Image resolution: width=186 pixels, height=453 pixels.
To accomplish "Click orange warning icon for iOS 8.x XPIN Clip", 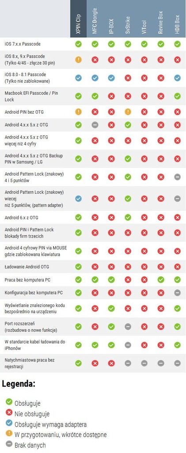I will coord(79,60).
